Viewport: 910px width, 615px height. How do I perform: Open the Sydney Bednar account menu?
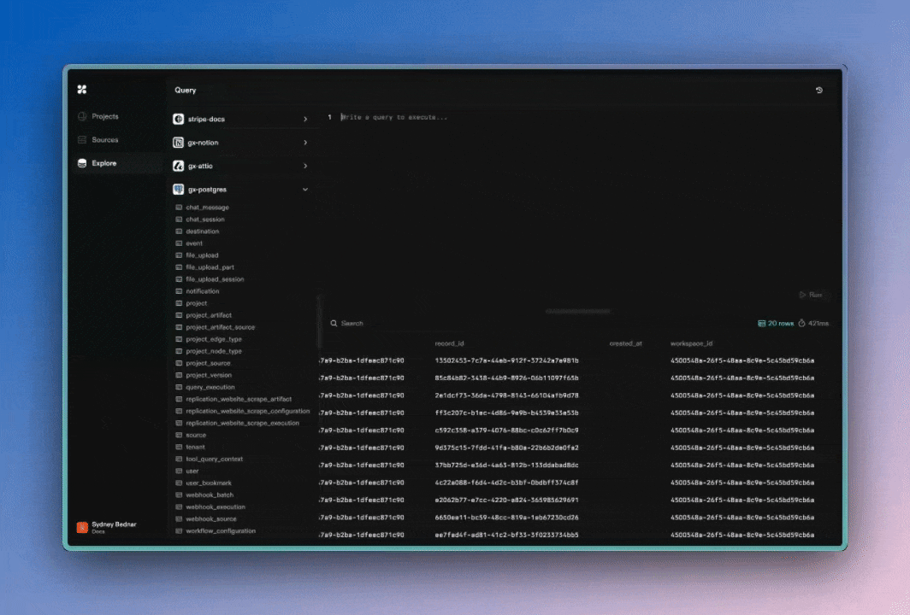pos(107,527)
